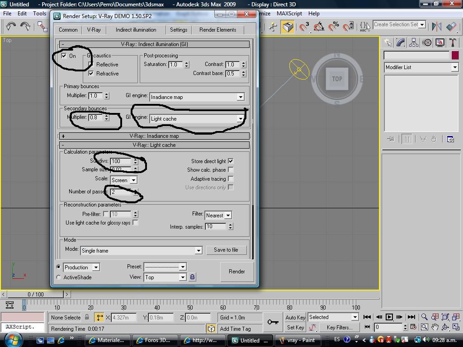Click the Align tool icon
The image size is (463, 347).
pos(452,27)
